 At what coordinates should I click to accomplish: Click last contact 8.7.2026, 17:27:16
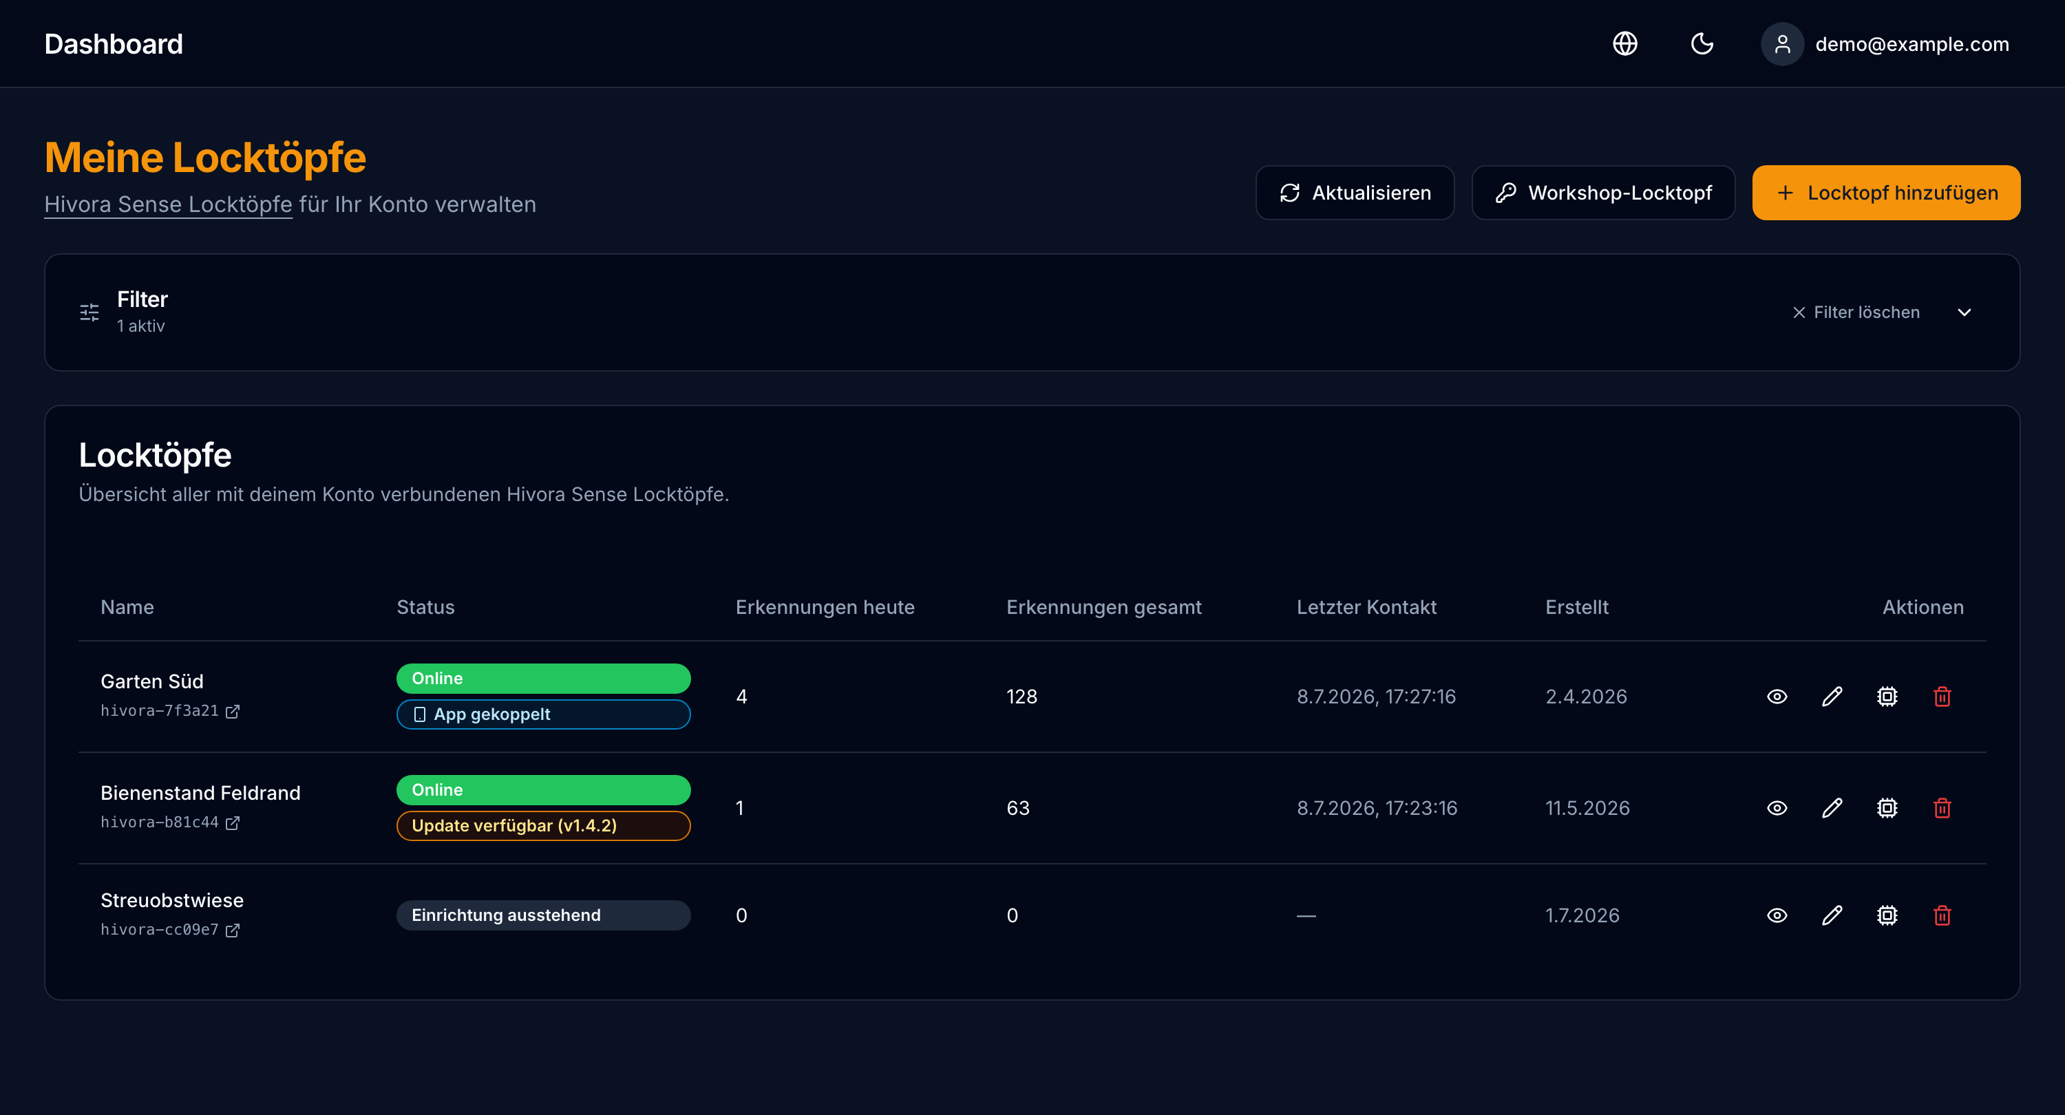pos(1375,697)
